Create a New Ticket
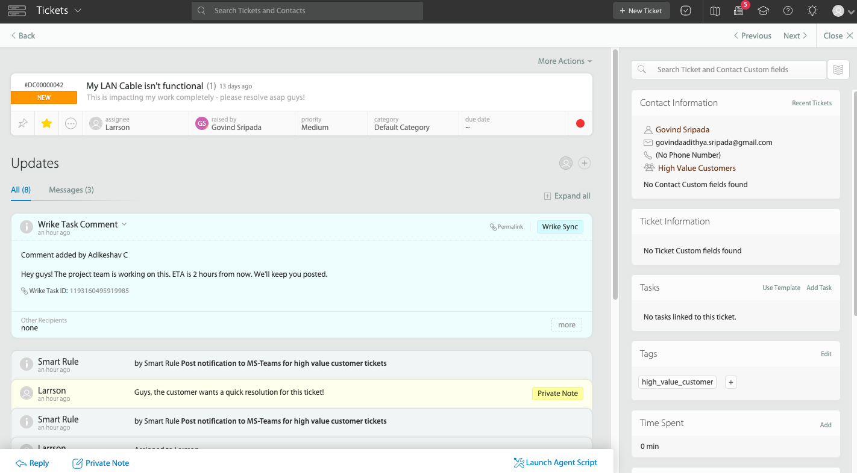Image resolution: width=857 pixels, height=473 pixels. tap(641, 11)
